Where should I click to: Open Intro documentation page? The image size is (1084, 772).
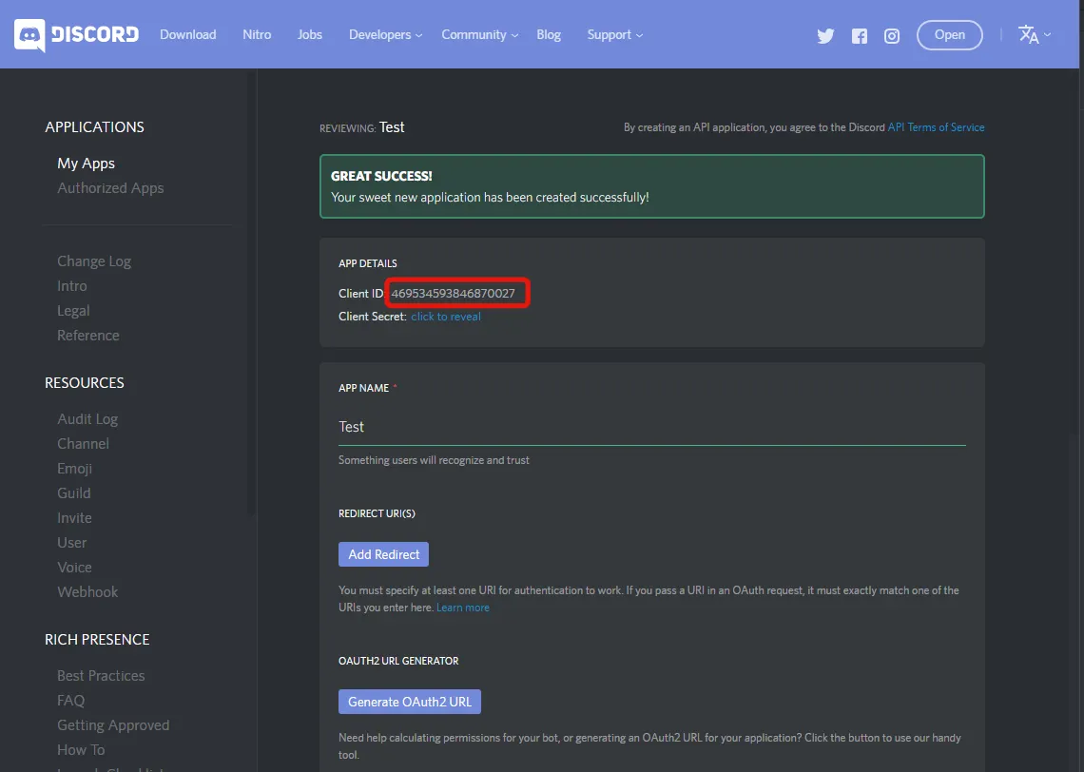(72, 285)
